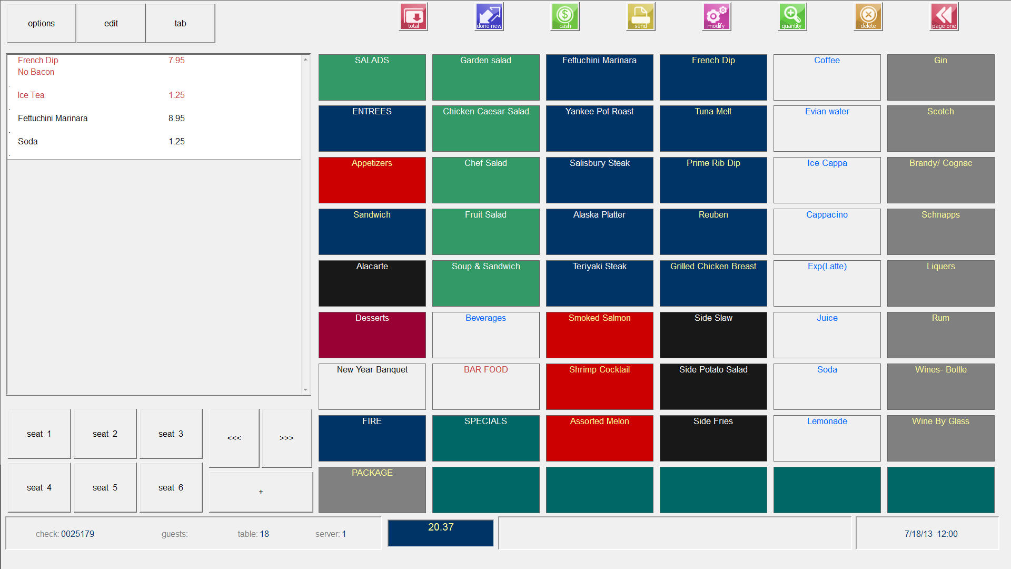
Task: Add Assorted Melon
Action: coord(600,438)
